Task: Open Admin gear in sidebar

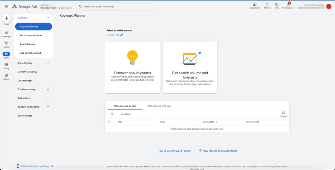Action: (x=6, y=75)
